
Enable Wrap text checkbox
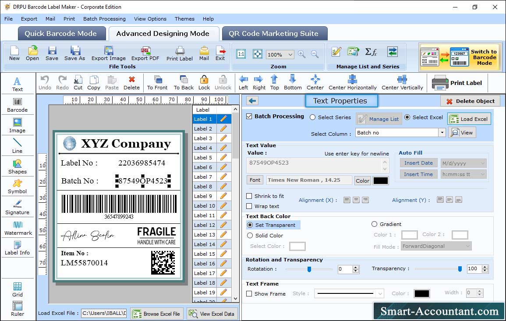pyautogui.click(x=249, y=206)
